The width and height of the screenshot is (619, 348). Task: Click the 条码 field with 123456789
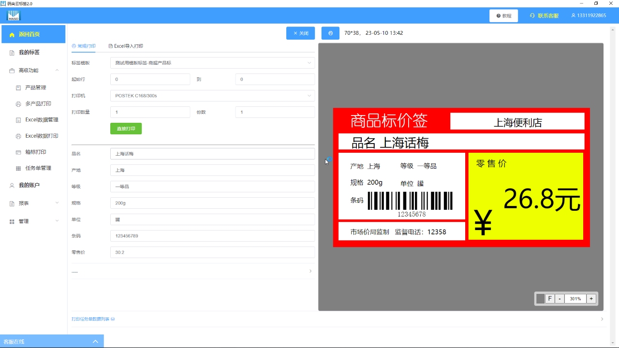[x=212, y=236]
